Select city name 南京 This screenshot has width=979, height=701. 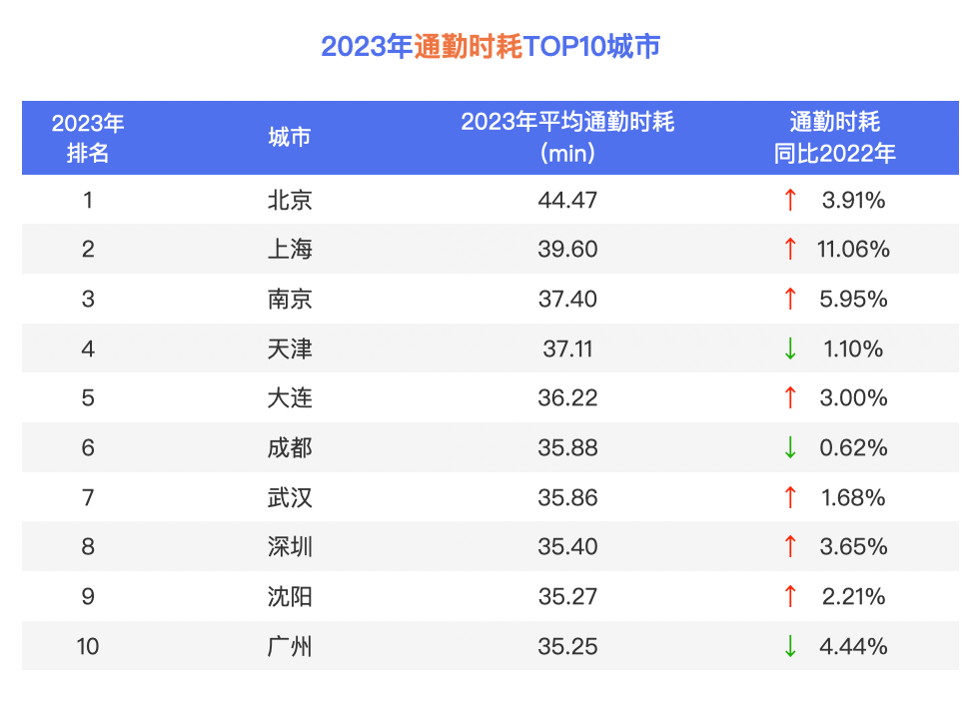(289, 299)
